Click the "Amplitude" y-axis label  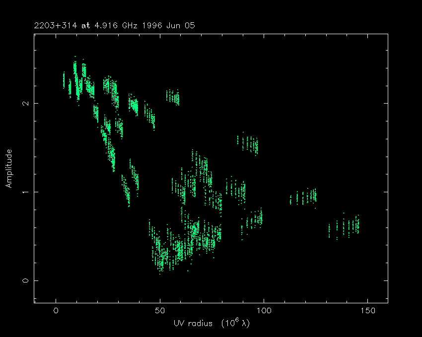pyautogui.click(x=8, y=168)
